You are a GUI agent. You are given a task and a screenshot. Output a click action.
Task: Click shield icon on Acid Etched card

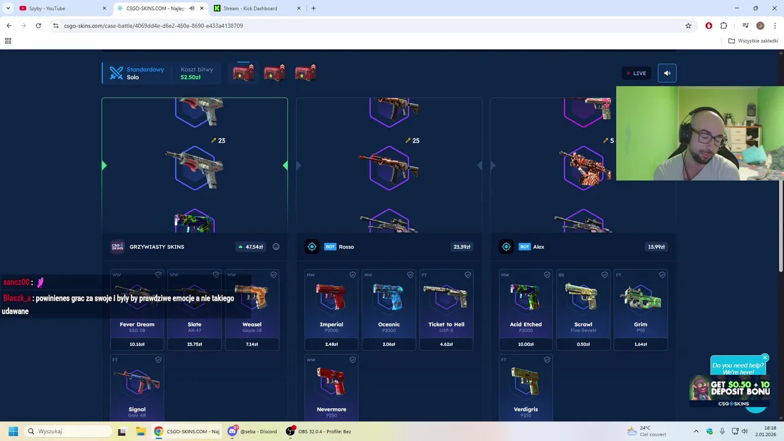tap(547, 275)
